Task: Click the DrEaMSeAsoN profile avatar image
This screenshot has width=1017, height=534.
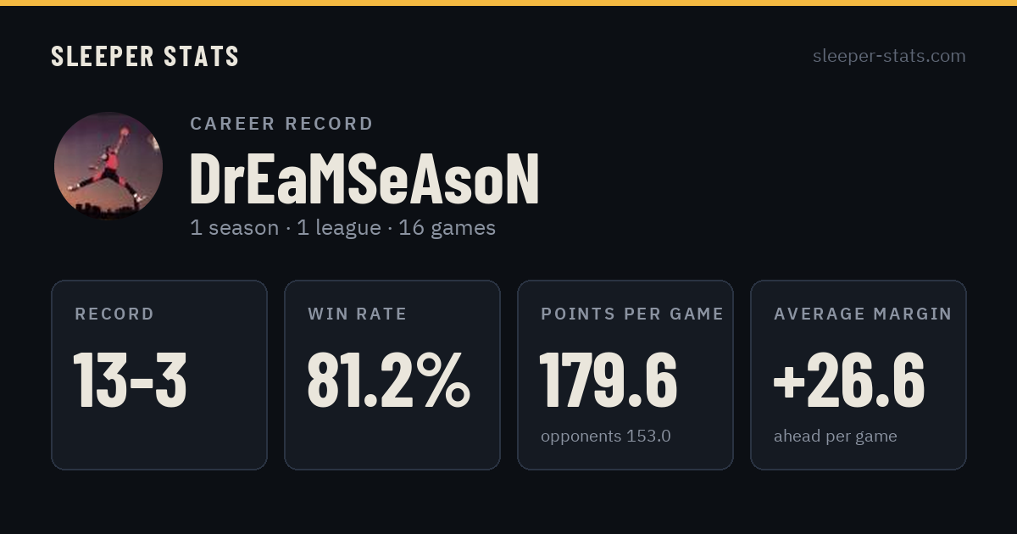Action: (108, 166)
